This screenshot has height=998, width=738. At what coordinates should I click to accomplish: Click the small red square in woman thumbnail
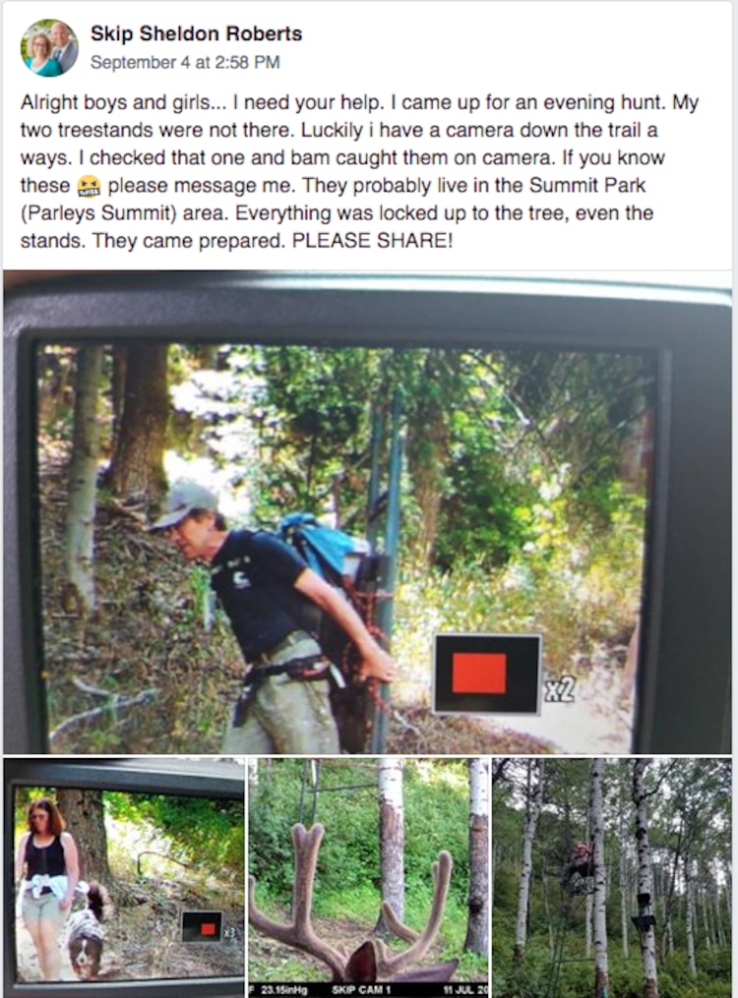(208, 929)
